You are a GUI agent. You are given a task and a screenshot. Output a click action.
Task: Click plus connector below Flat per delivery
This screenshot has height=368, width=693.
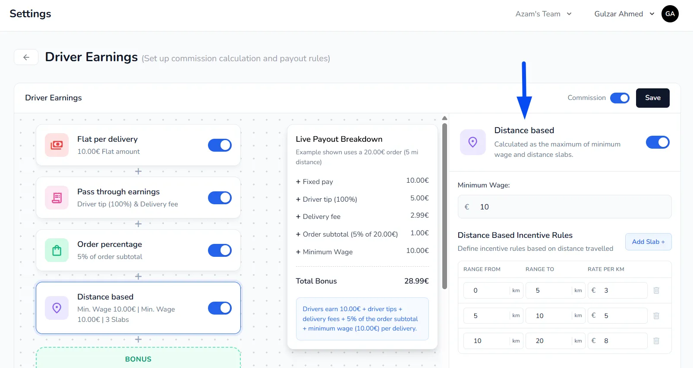[138, 172]
